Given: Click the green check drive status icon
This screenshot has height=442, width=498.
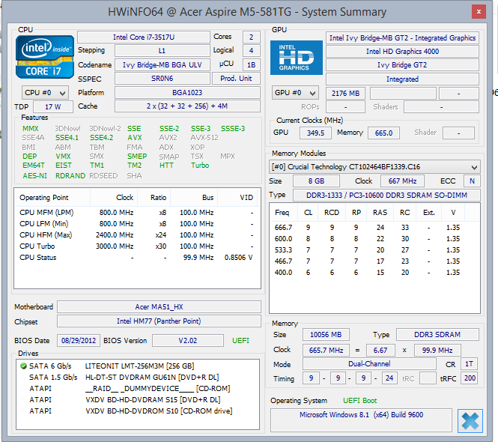Looking at the screenshot, I should point(22,366).
